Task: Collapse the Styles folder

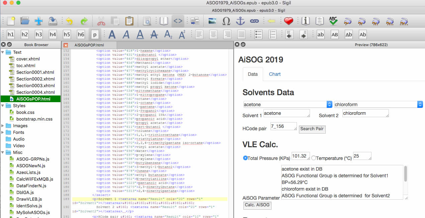Action: [3, 105]
